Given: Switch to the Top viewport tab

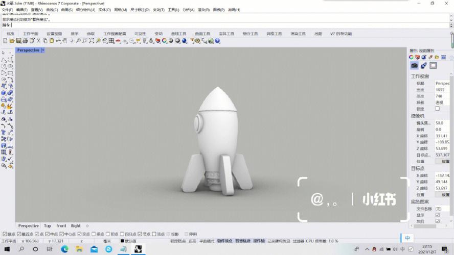Looking at the screenshot, I should click(x=48, y=226).
